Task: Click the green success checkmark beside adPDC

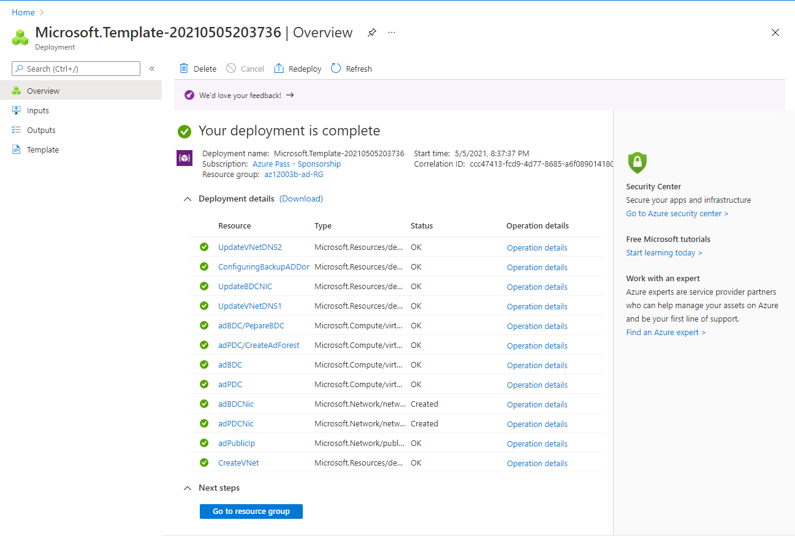Action: (x=204, y=384)
